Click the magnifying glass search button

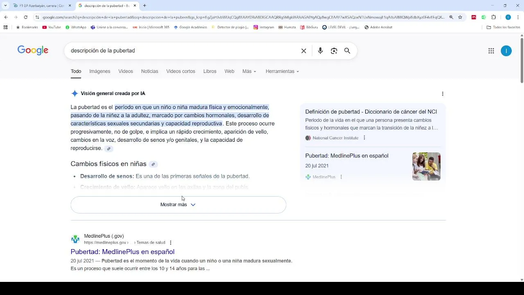[x=347, y=51]
